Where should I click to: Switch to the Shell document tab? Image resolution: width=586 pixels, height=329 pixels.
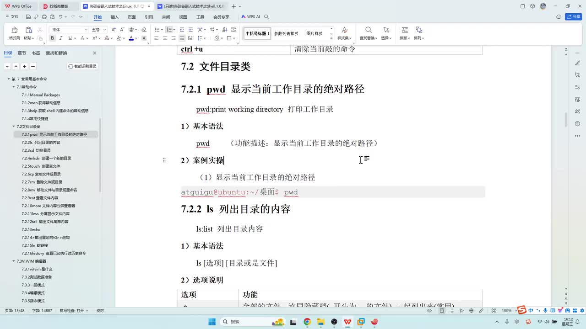[x=191, y=6]
